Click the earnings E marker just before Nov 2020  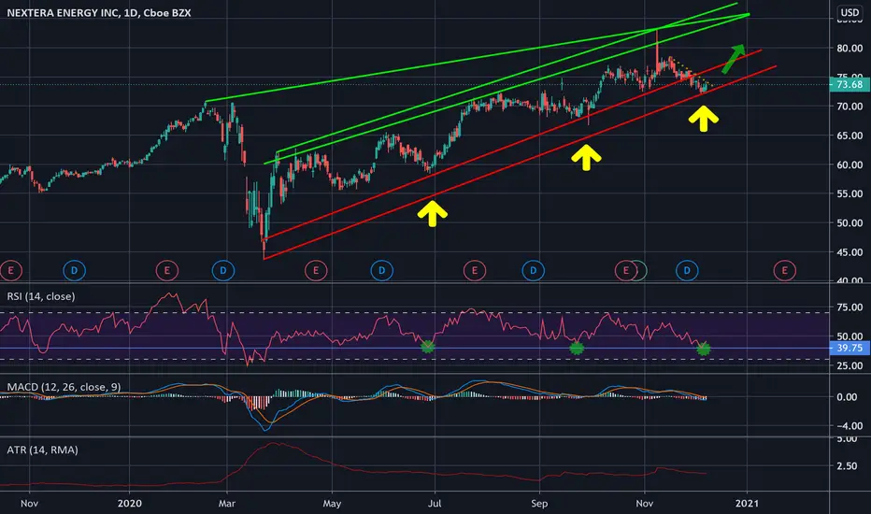click(625, 271)
